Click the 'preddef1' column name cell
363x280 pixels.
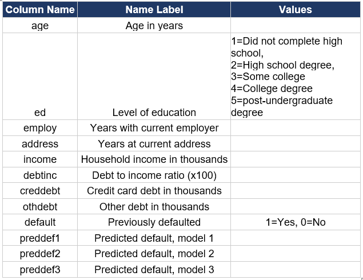tap(40, 238)
